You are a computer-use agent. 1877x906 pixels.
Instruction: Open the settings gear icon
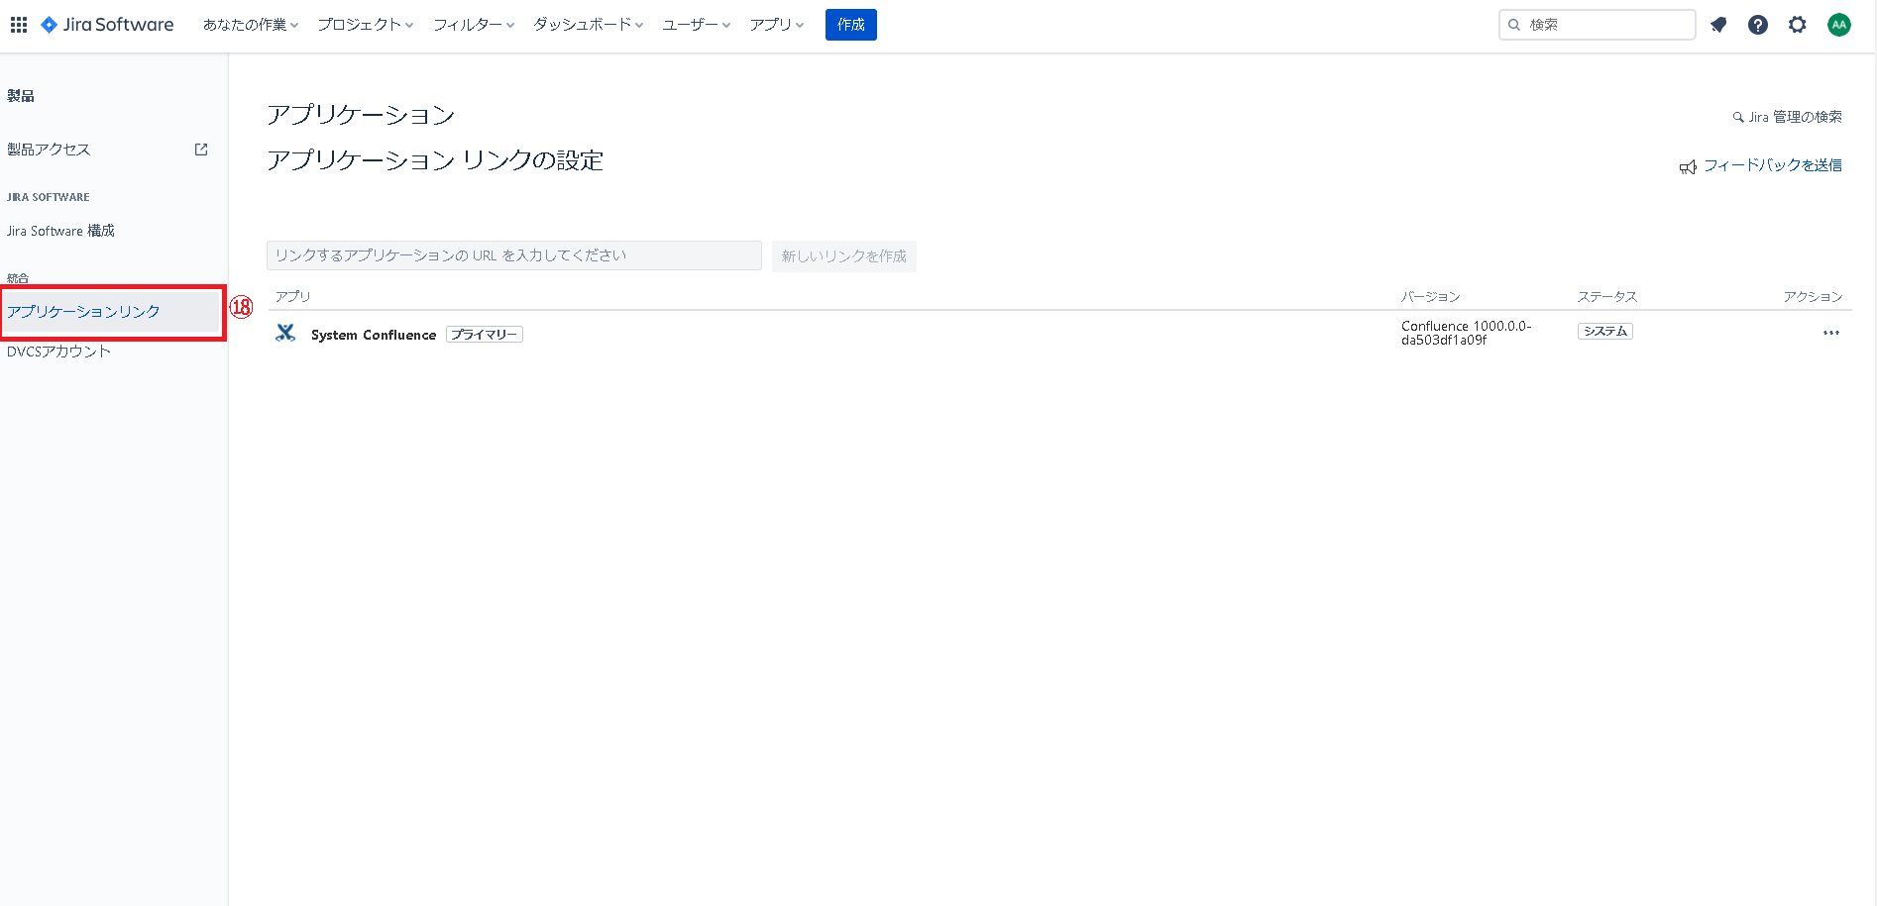coord(1798,25)
